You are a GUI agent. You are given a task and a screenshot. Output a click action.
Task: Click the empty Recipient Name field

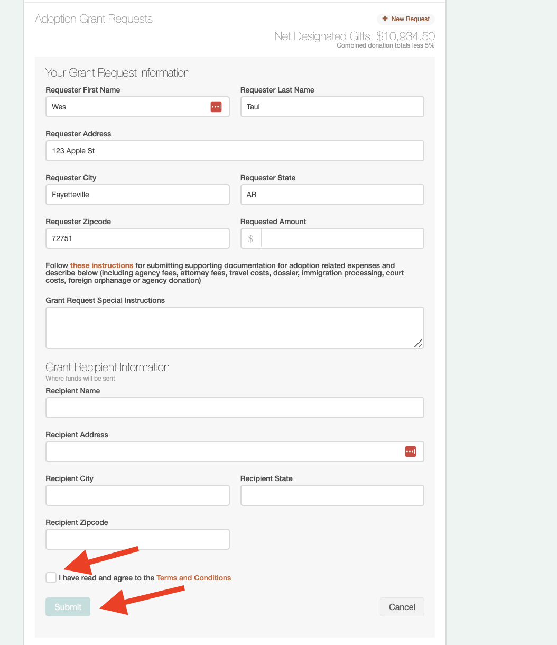tap(235, 407)
